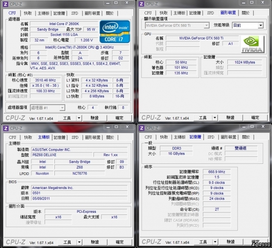272x248 pixels.
Task: Click the CPU-Z title icon in the memory window
Action: coord(142,128)
